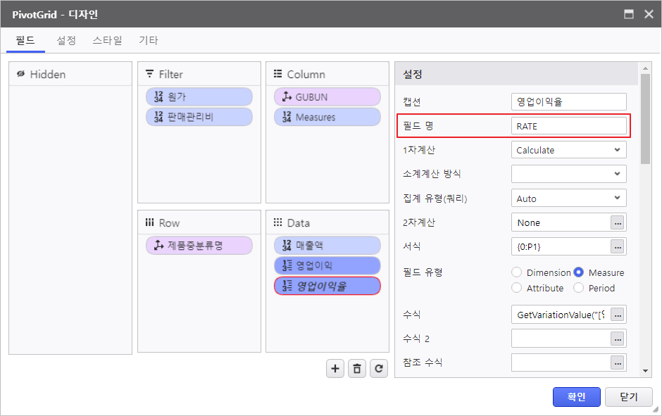Choose the Attribute field type
The width and height of the screenshot is (662, 416).
click(x=516, y=288)
